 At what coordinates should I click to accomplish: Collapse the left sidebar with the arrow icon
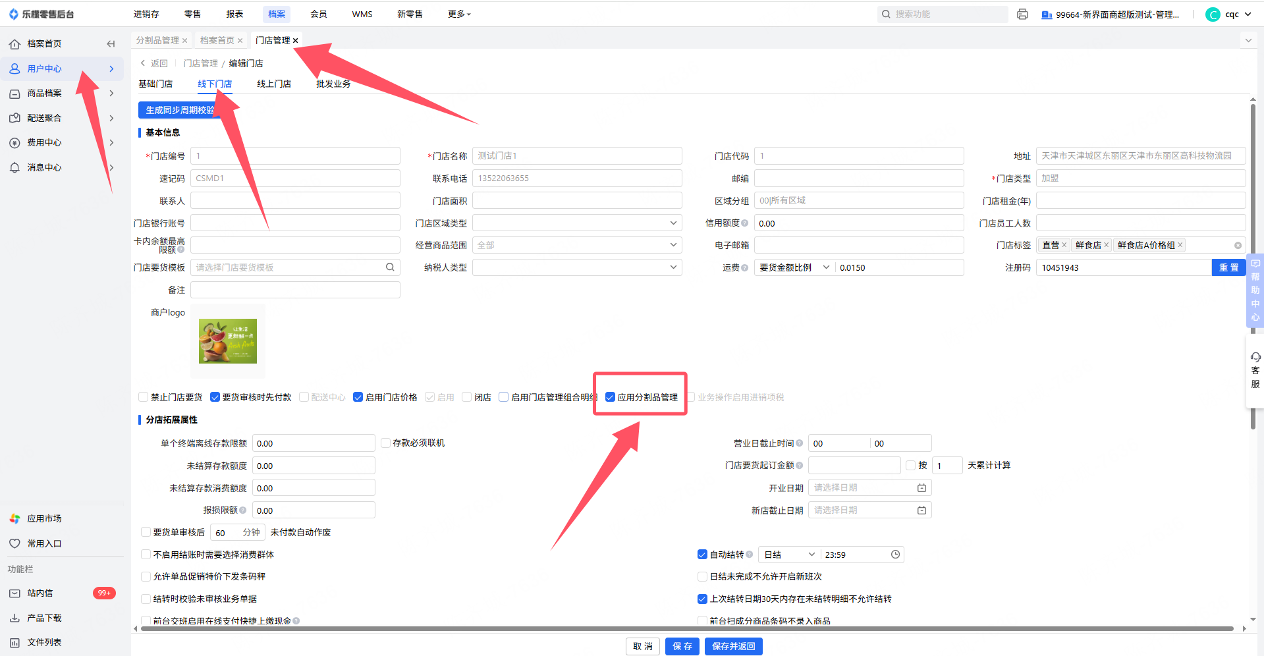click(x=111, y=43)
